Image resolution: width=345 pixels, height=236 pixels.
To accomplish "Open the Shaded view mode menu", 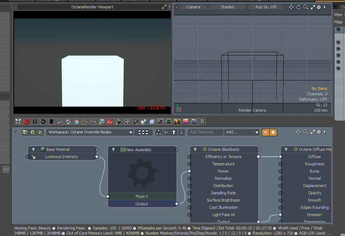I will tap(227, 7).
